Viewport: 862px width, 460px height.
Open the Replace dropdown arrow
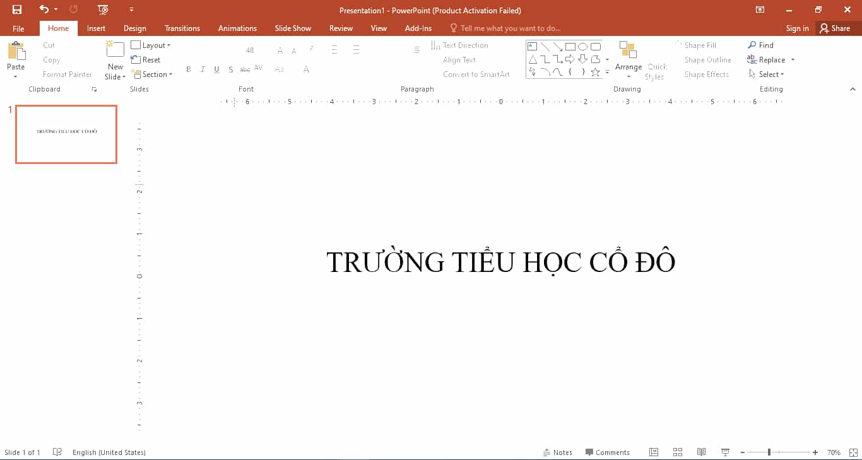pos(793,60)
